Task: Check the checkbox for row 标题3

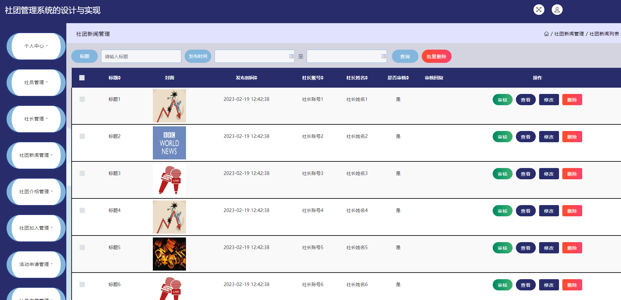Action: pos(82,173)
